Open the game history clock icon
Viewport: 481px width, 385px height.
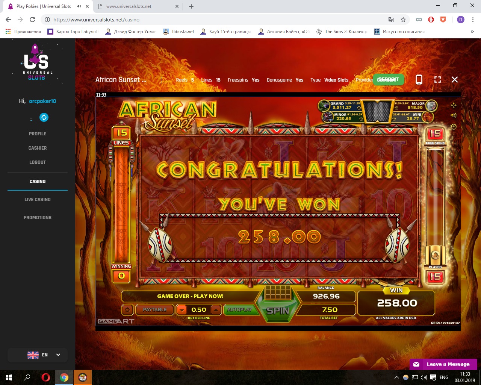[454, 127]
